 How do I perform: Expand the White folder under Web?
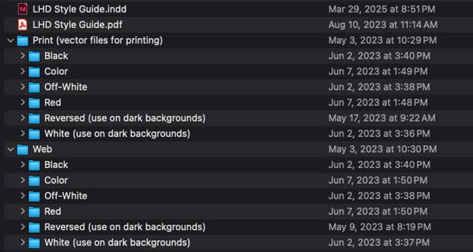click(22, 242)
